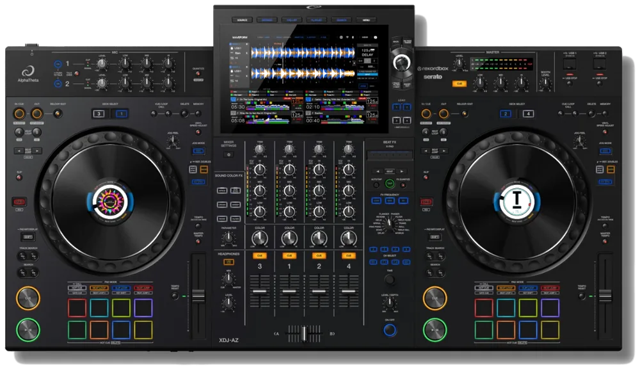
Task: Toggle MASTER TEMPO on the left deck
Action: click(198, 241)
